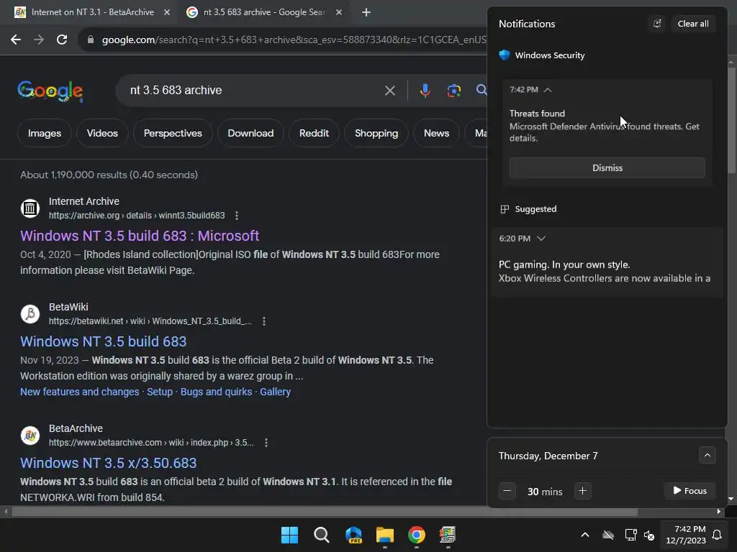Collapse the 7:42 PM Windows Security notification
The width and height of the screenshot is (737, 552).
click(548, 90)
